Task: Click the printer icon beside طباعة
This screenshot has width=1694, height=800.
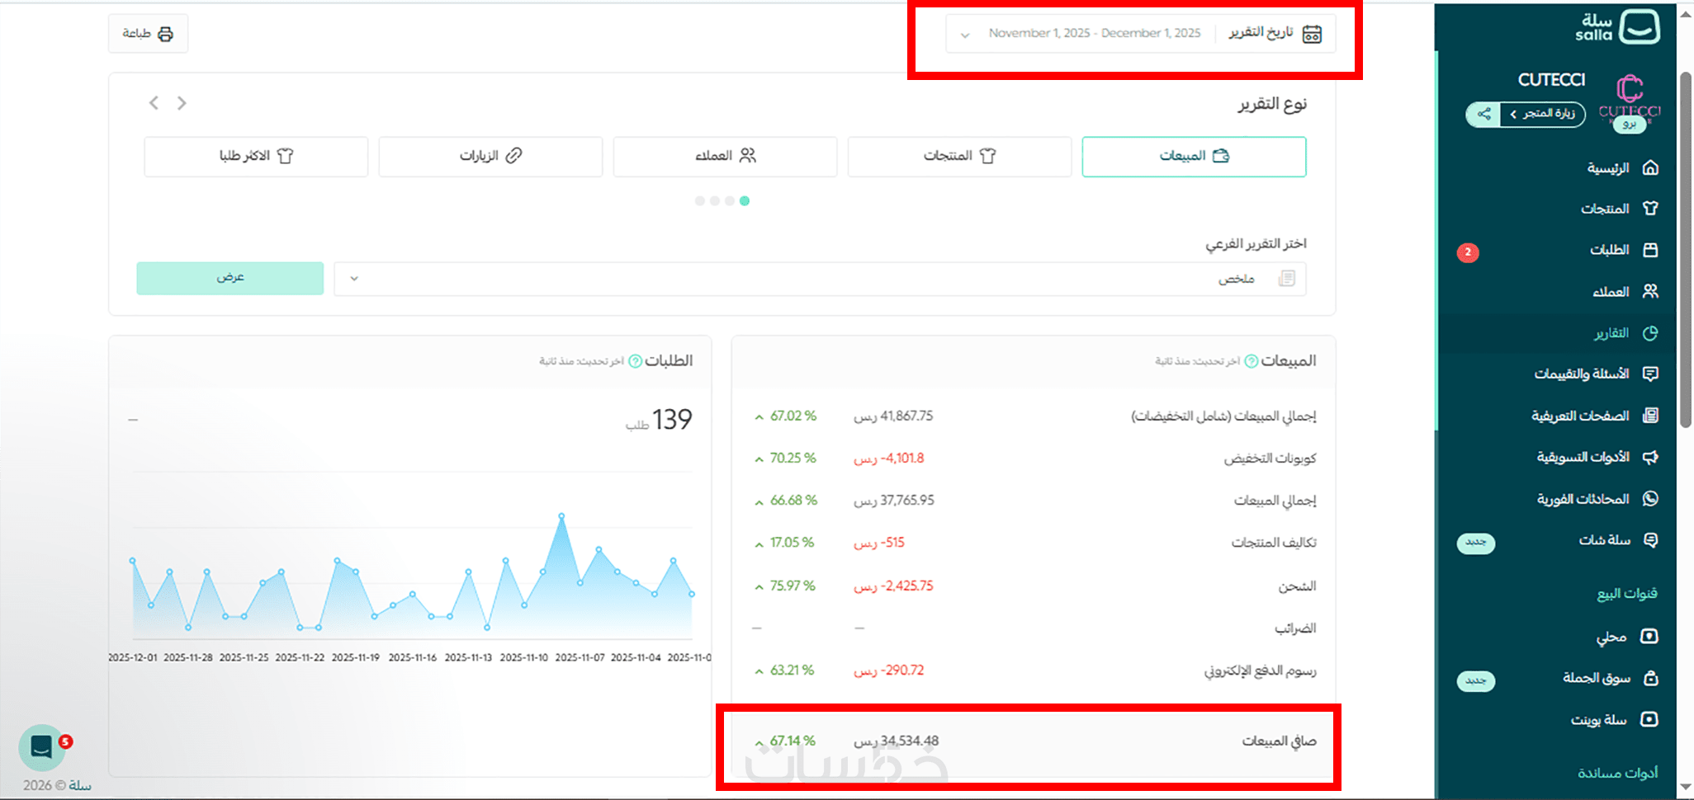Action: coord(166,34)
